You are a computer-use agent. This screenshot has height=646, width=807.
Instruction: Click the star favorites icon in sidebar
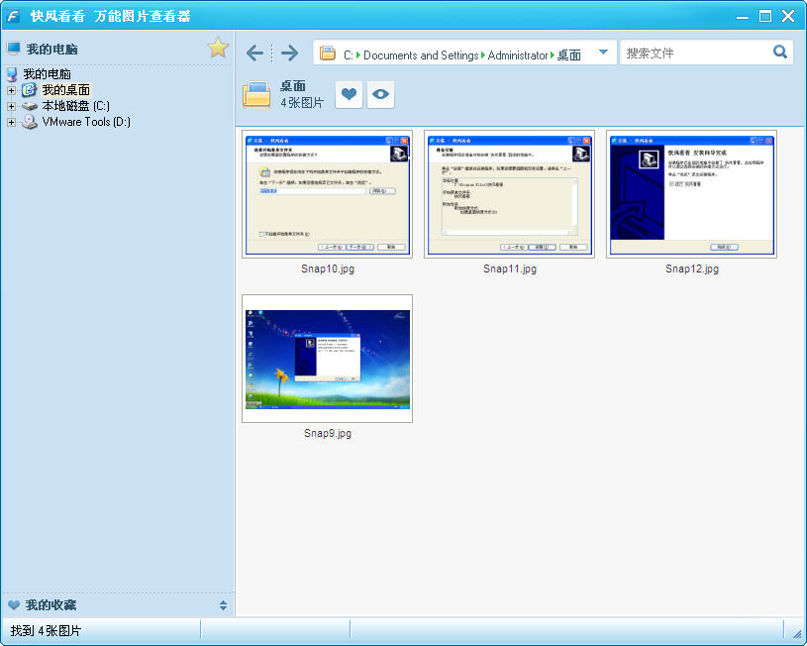click(x=218, y=48)
